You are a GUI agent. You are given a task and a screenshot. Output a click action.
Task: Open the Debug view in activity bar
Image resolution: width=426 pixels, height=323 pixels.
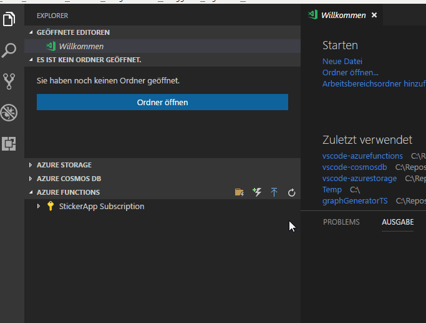tap(9, 112)
